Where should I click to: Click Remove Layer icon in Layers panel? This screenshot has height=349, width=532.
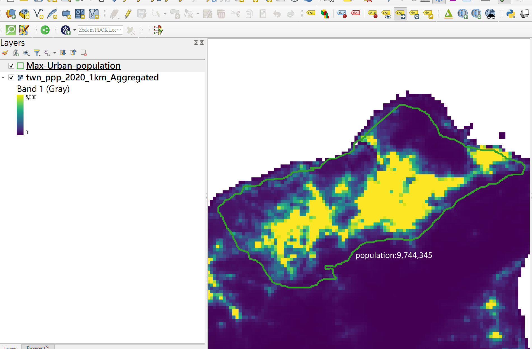tap(83, 53)
